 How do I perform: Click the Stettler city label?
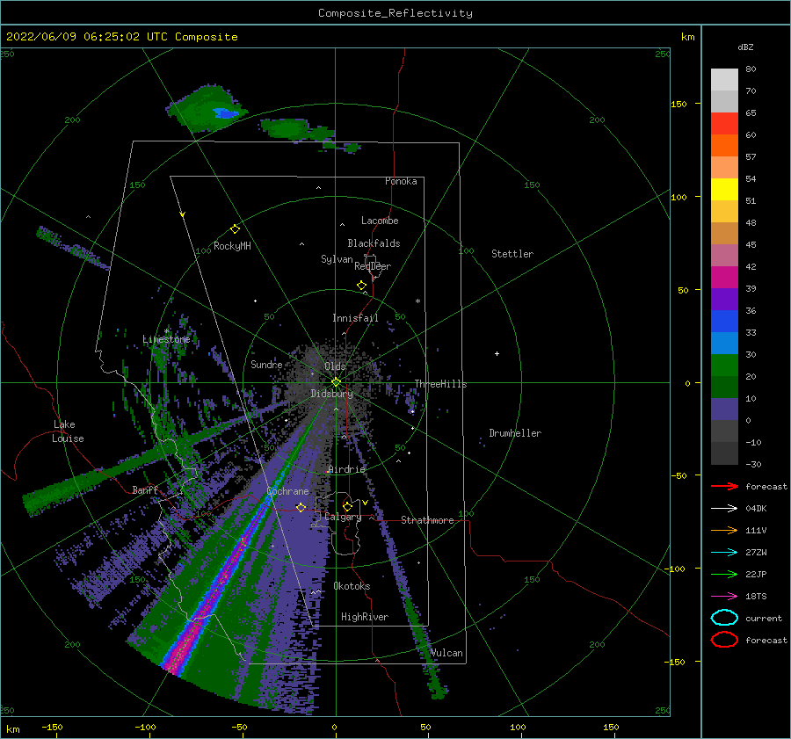(x=512, y=254)
